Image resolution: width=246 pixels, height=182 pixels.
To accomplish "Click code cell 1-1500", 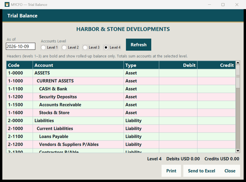I will pos(20,105).
